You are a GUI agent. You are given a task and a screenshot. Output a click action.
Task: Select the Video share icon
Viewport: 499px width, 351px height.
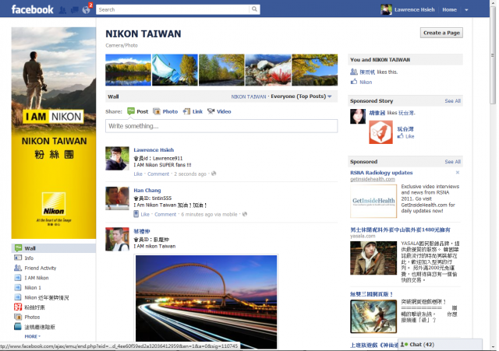(x=211, y=111)
